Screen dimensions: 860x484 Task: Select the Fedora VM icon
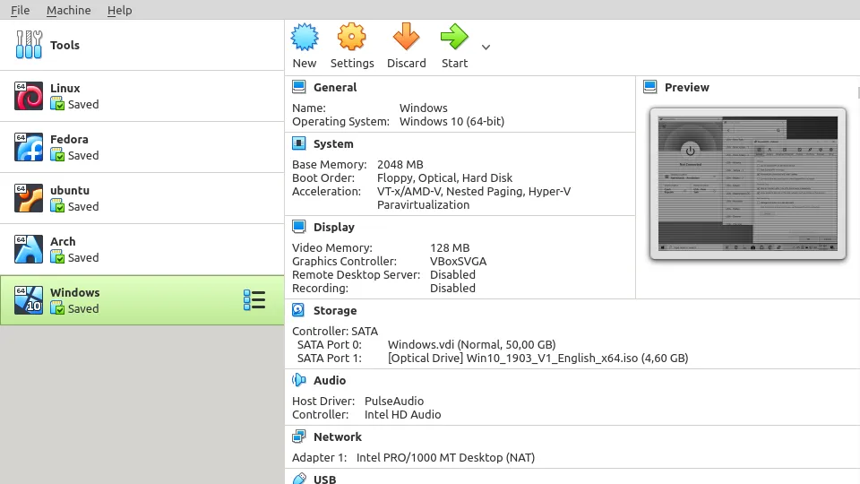[x=29, y=147]
